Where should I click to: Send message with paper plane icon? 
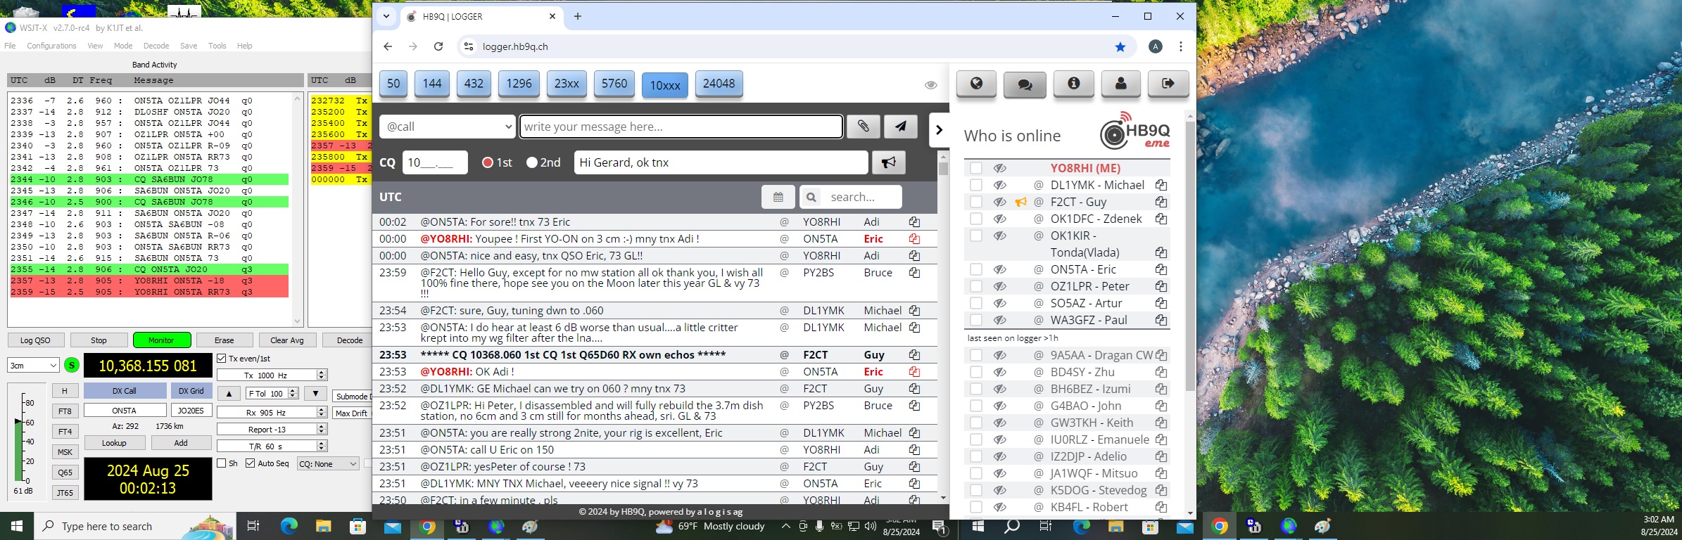coord(901,127)
